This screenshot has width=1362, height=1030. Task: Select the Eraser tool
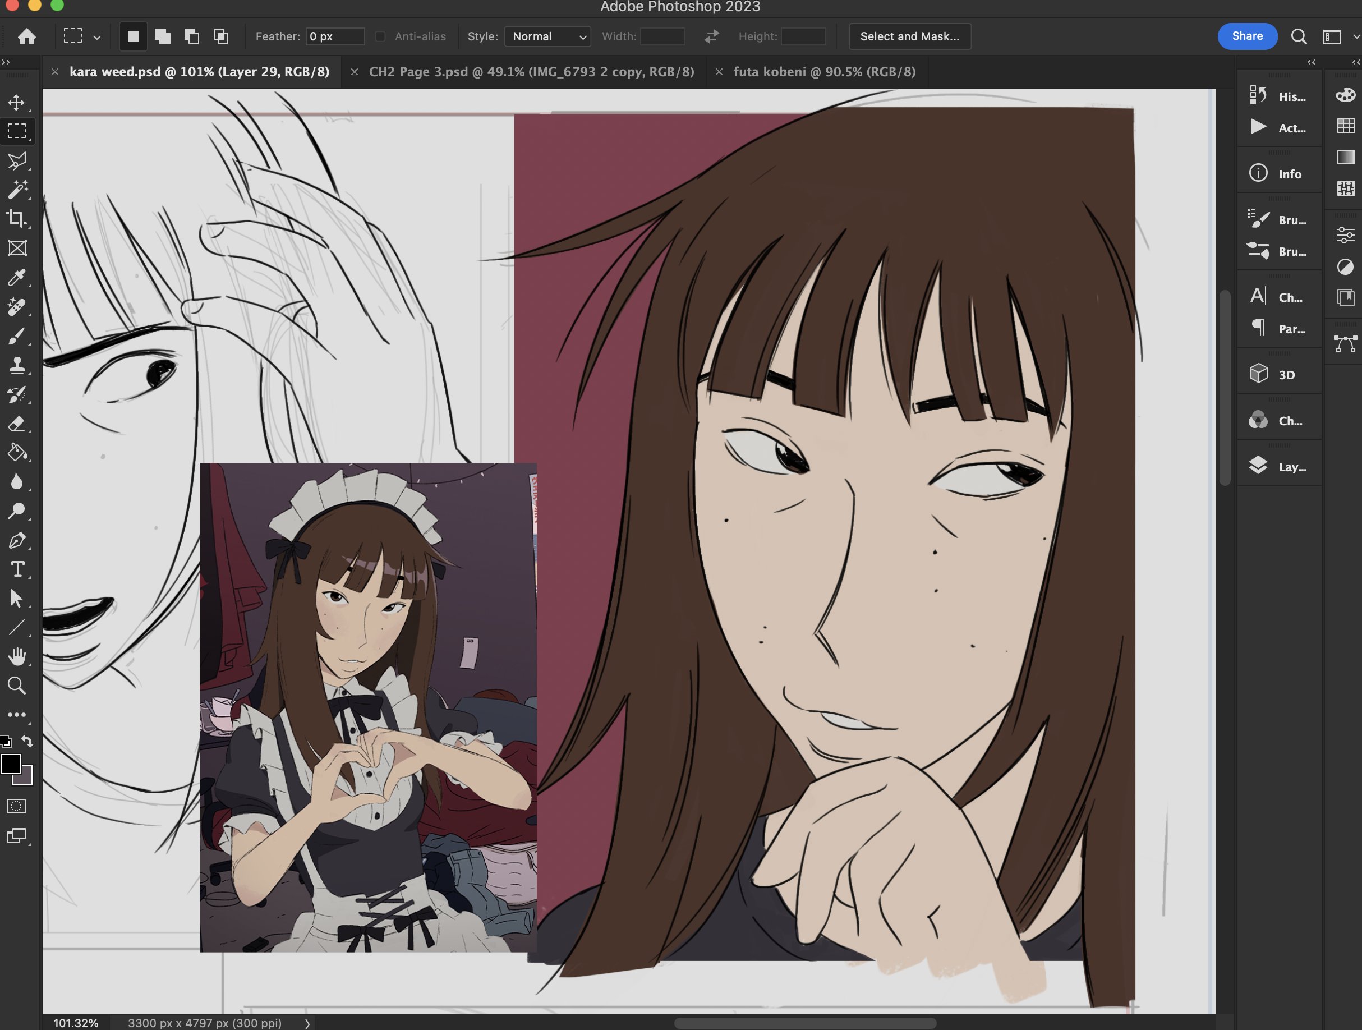coord(17,424)
